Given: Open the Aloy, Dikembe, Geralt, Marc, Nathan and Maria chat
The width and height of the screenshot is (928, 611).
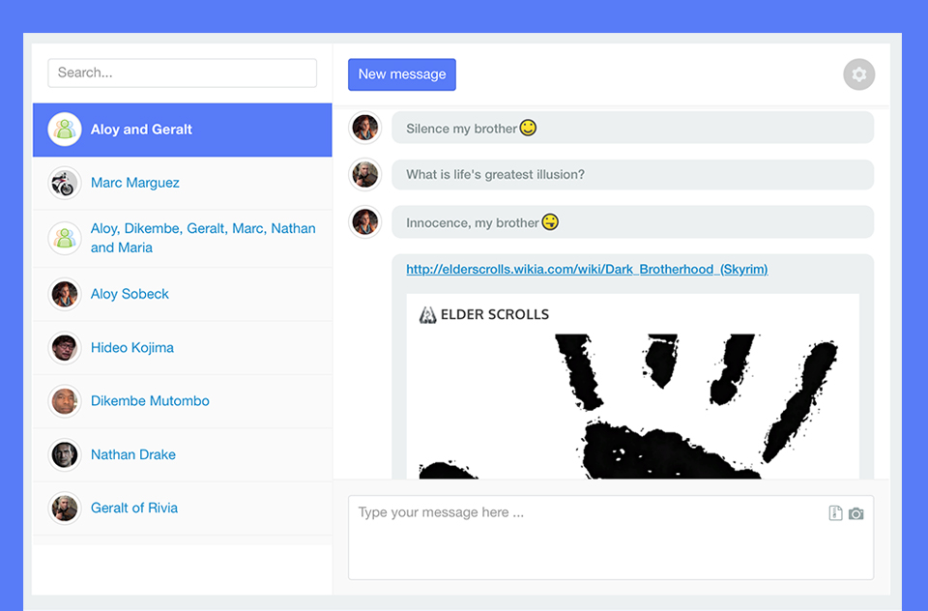Looking at the screenshot, I should tap(183, 238).
